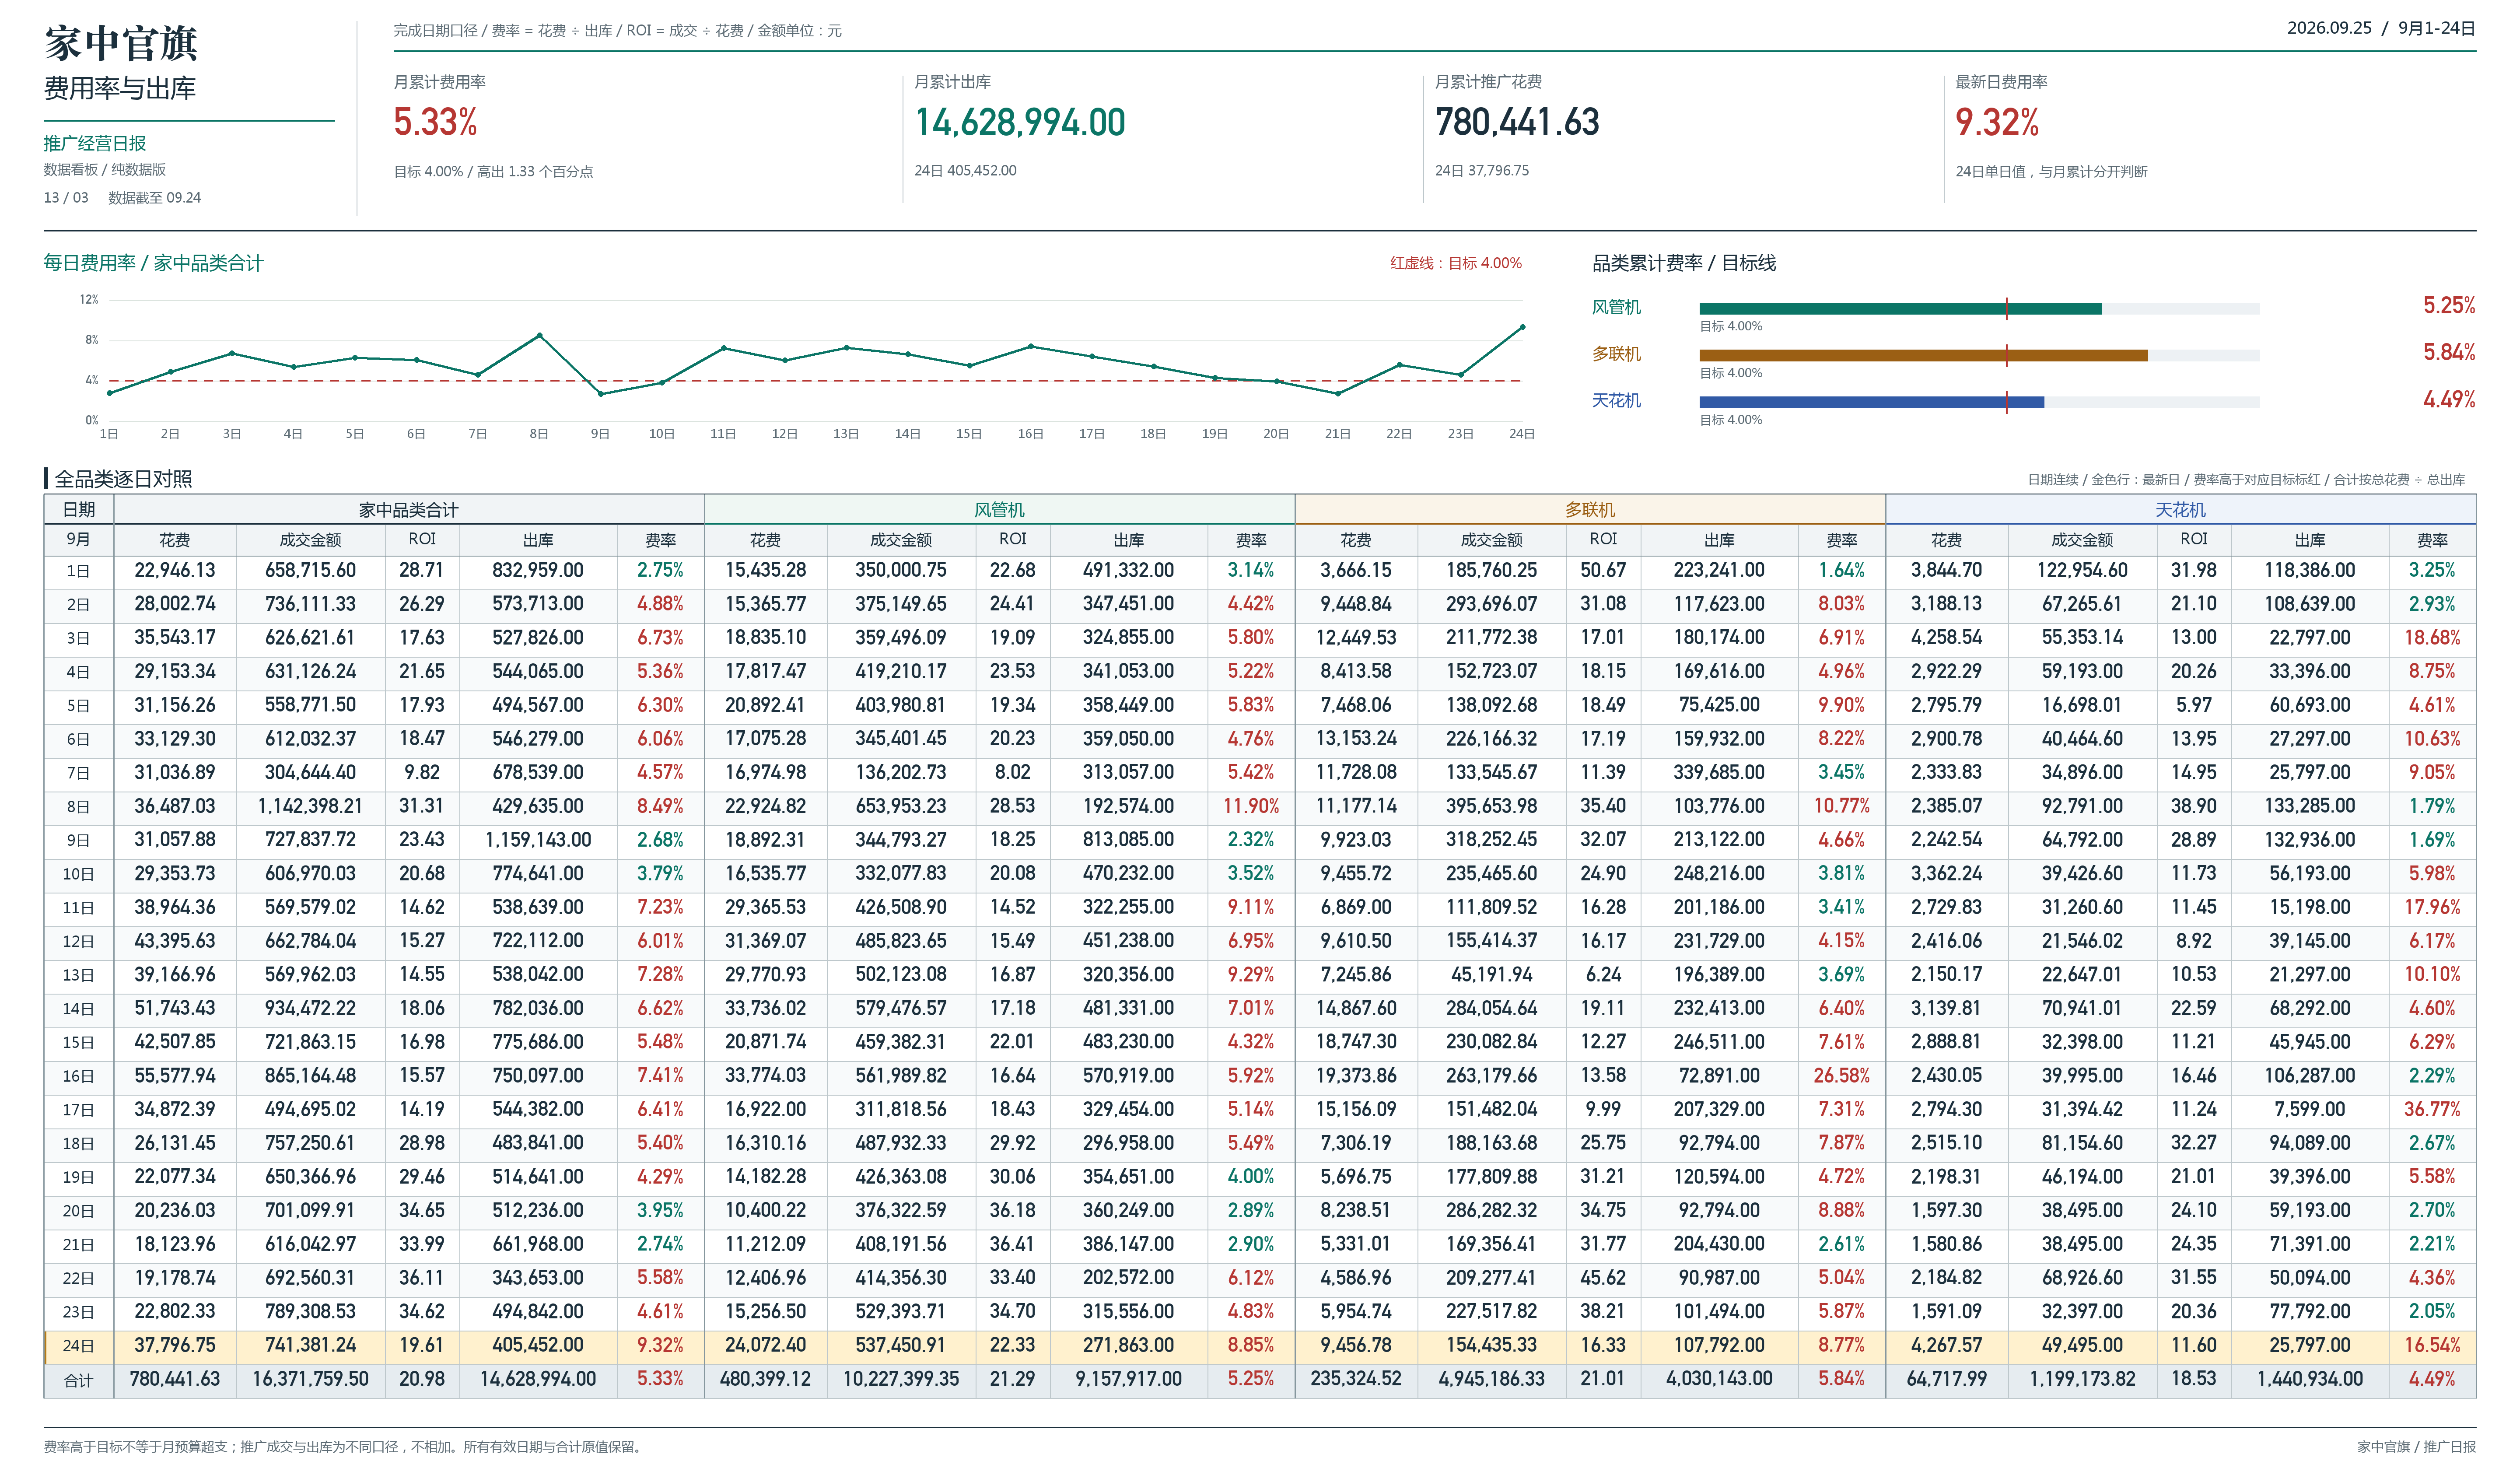Screen dimensions: 2520x1468
Task: Click the 20.98 ROI in the 合计 row
Action: tap(422, 1380)
